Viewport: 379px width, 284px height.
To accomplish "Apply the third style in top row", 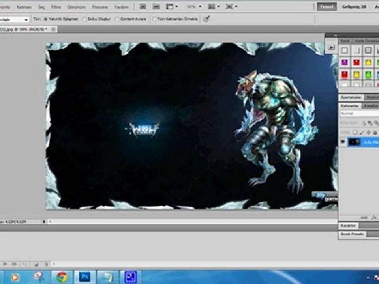I will [368, 50].
